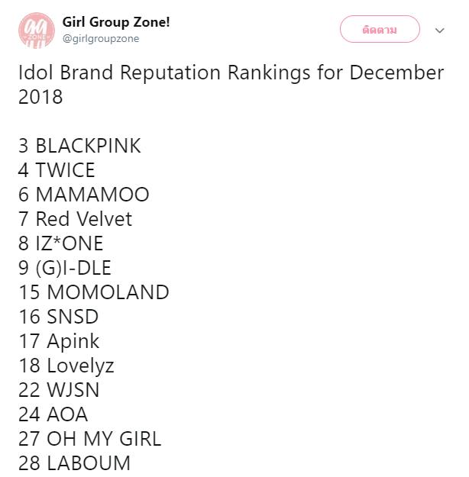Select the 18 Lovelyz line
The image size is (469, 477).
(x=66, y=366)
